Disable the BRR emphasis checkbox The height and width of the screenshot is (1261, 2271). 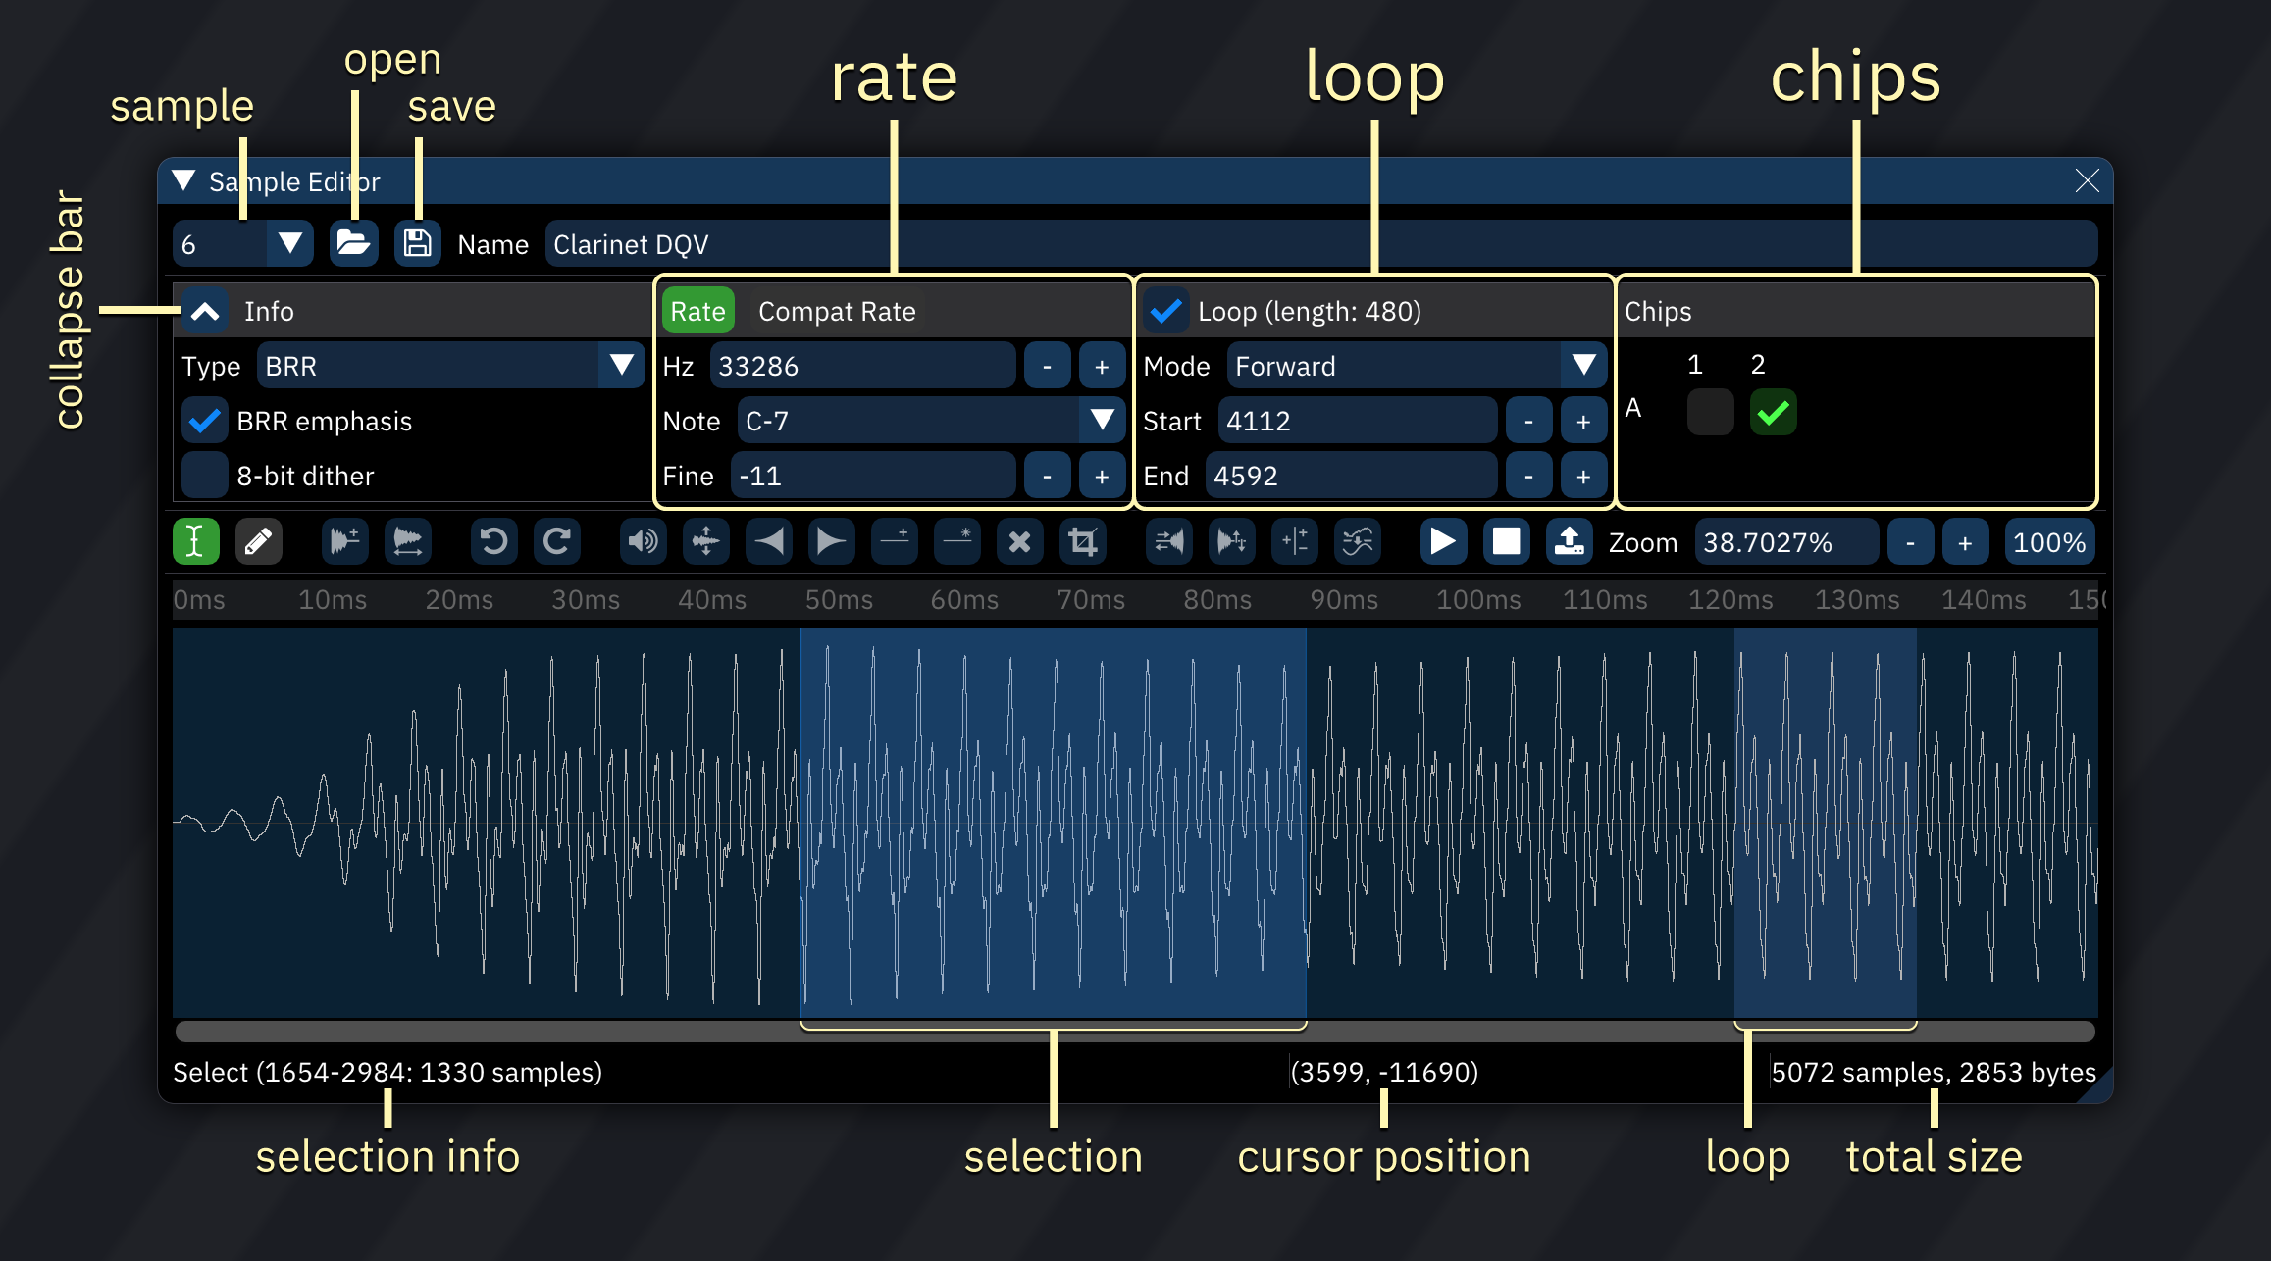point(205,421)
